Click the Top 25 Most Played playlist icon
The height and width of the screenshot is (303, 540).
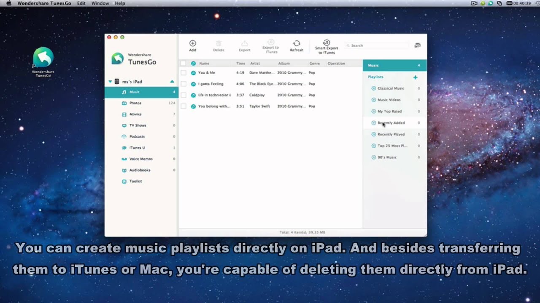(373, 146)
